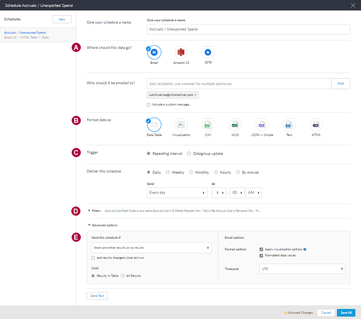The height and width of the screenshot is (319, 361).
Task: Choose the XLSX format option
Action: [235, 124]
